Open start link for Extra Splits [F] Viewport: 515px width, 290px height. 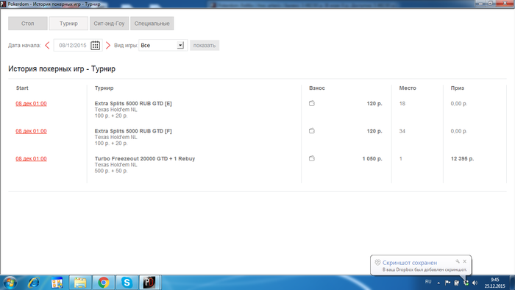pyautogui.click(x=31, y=131)
